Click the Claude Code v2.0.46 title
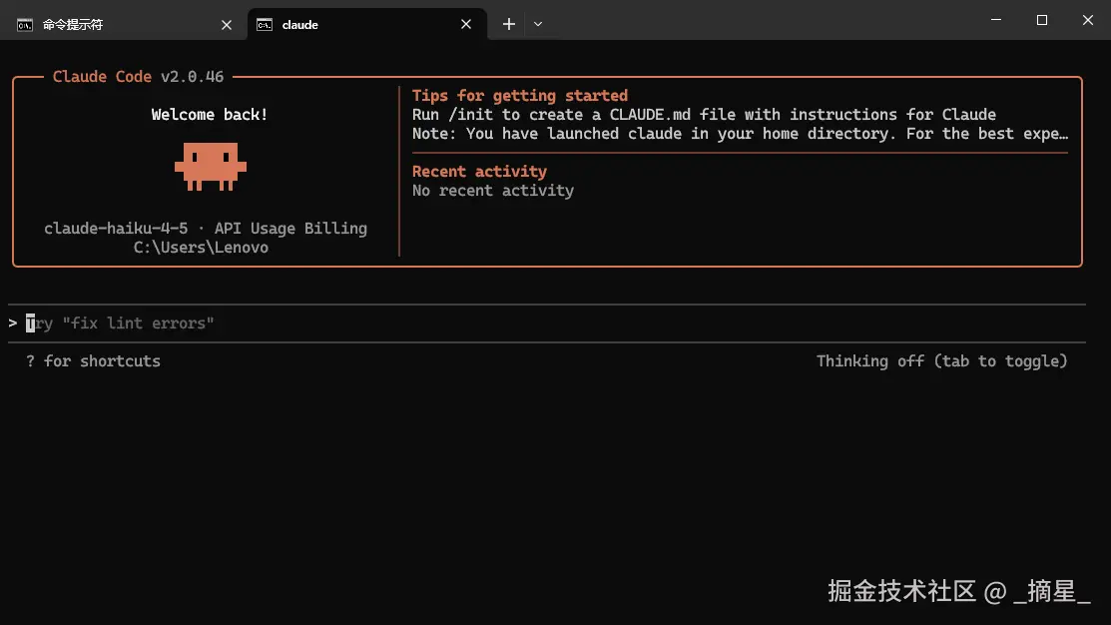The height and width of the screenshot is (625, 1111). (x=138, y=77)
